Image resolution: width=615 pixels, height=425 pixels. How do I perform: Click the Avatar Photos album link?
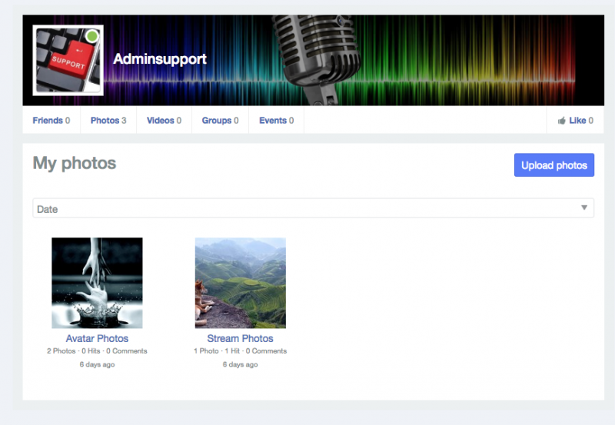tap(98, 338)
